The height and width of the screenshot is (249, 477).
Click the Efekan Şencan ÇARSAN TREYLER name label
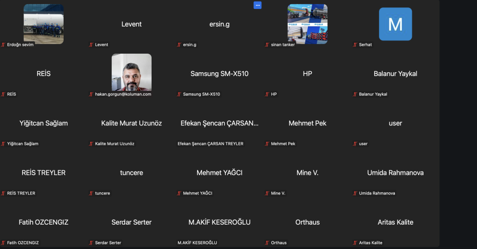(x=210, y=144)
